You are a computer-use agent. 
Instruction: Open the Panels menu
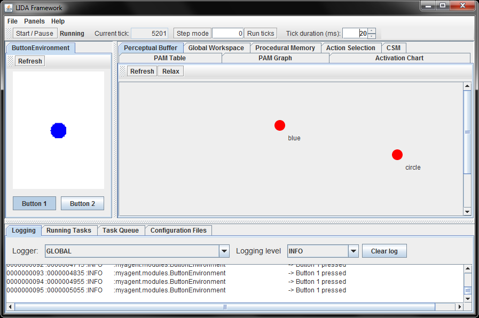[x=34, y=21]
